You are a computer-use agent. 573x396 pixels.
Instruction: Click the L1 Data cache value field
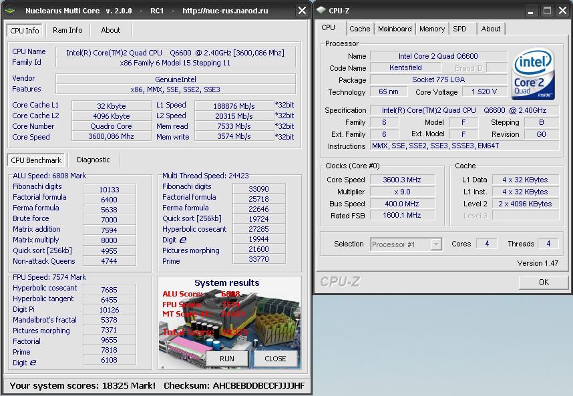[x=525, y=180]
